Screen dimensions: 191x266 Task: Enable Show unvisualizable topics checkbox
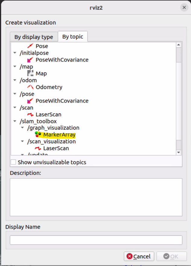[x=13, y=162]
